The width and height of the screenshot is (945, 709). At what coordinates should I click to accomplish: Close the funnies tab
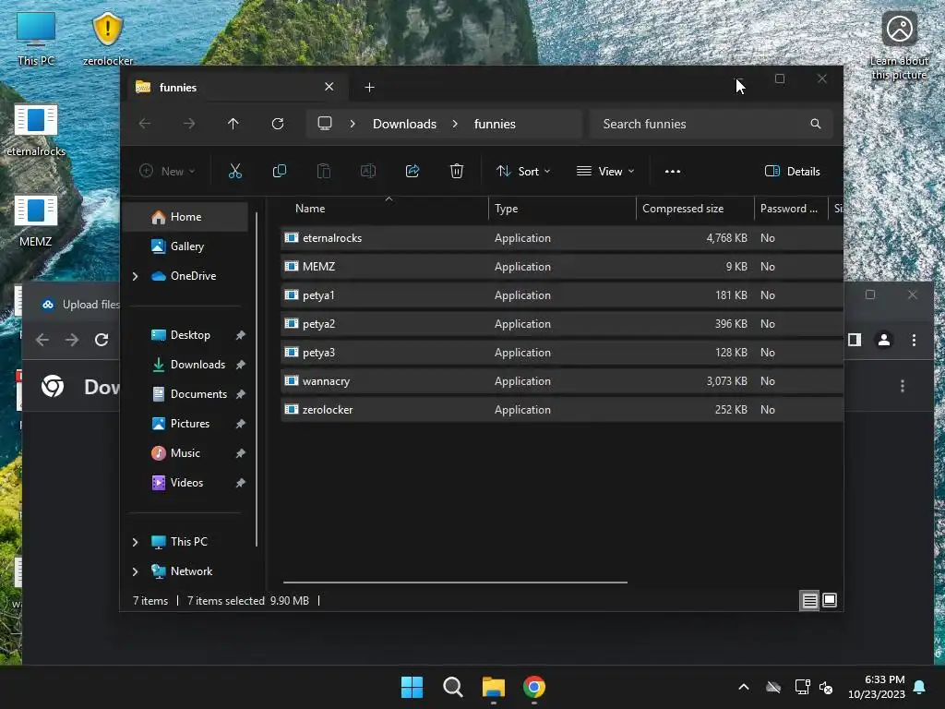pos(329,87)
